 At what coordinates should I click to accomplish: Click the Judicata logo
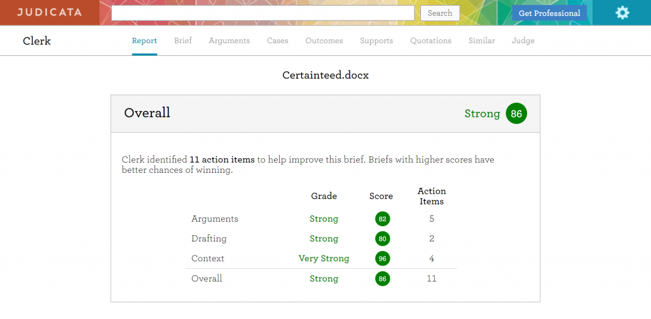click(50, 13)
